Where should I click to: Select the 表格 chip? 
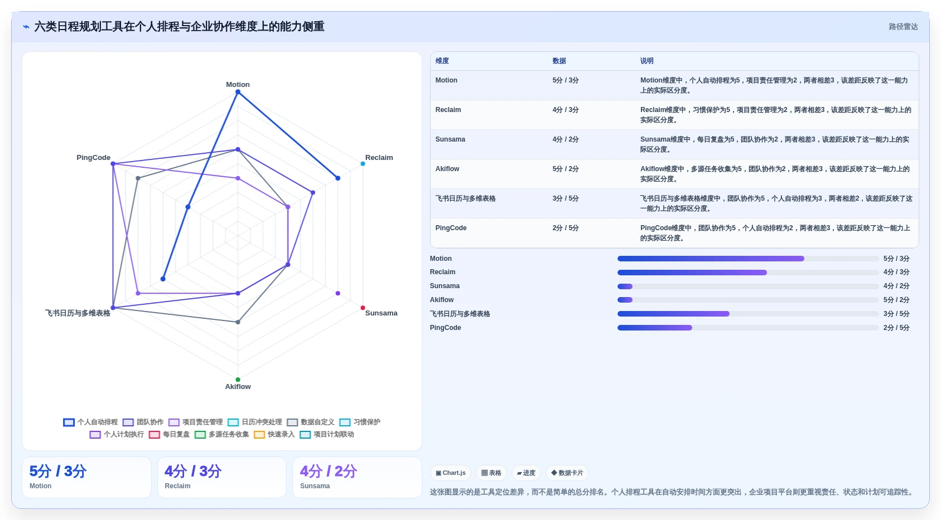(491, 473)
